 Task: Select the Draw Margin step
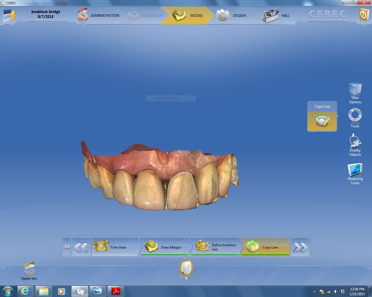165,247
